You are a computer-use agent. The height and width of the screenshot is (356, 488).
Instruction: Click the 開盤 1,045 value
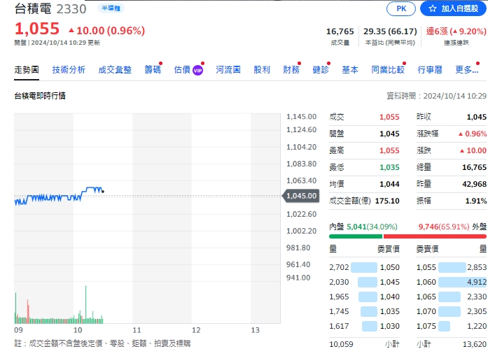[x=389, y=134]
